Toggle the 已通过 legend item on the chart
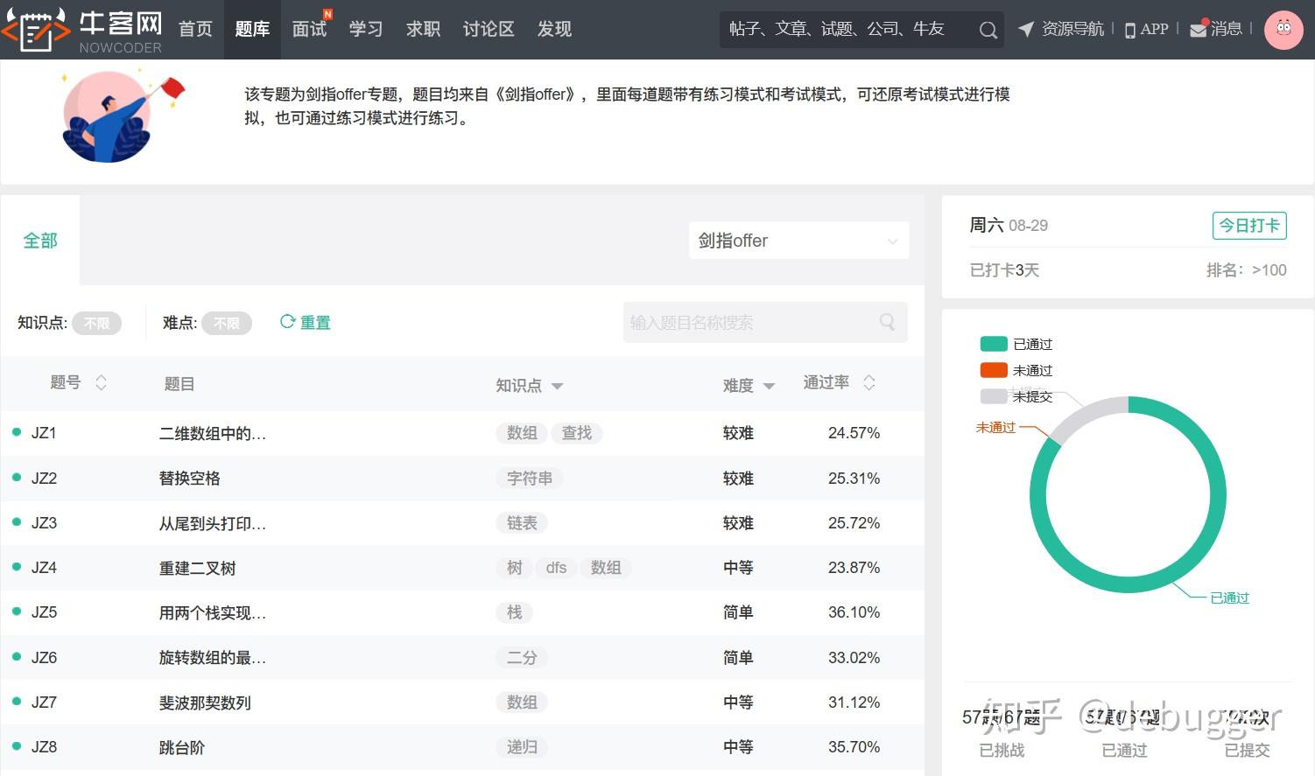Screen dimensions: 1315x776 tap(1016, 343)
